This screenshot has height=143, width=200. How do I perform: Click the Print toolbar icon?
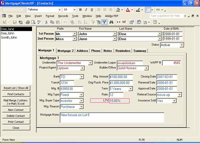click(28, 22)
